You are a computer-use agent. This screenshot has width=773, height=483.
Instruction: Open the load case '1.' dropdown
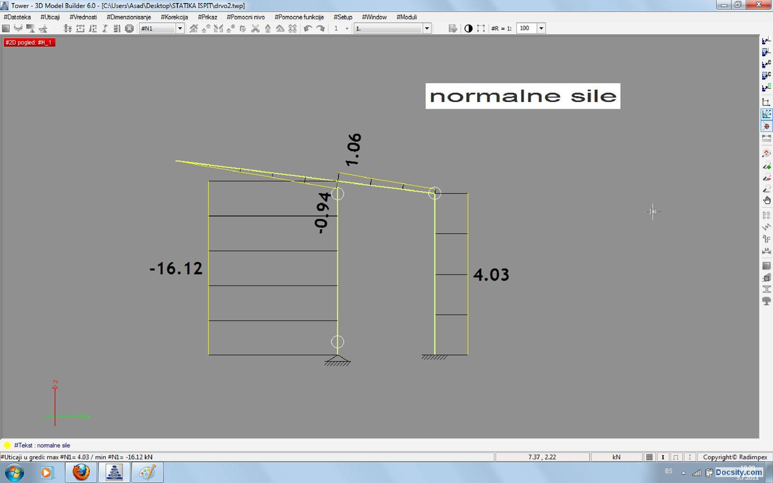pyautogui.click(x=426, y=28)
